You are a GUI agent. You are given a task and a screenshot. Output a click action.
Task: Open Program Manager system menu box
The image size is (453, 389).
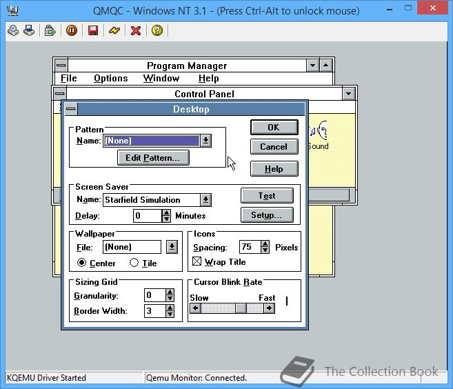(61, 66)
